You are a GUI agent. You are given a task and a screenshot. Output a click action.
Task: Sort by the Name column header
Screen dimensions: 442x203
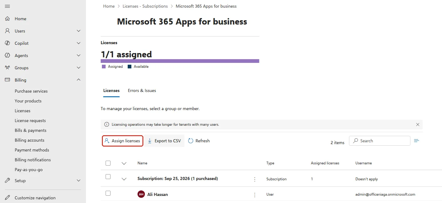142,163
